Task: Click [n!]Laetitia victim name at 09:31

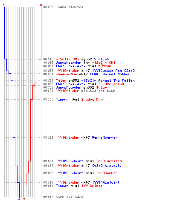Action: (109, 161)
